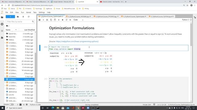Close the 5_PythonCourse_PYOMO tab

point(118,16)
